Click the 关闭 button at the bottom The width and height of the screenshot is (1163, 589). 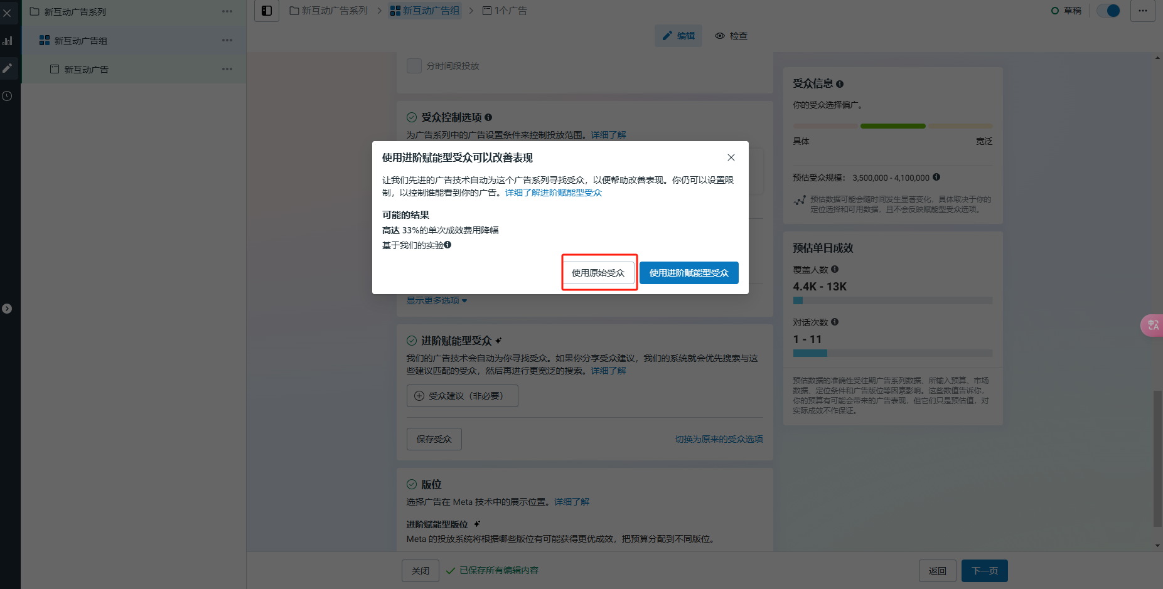tap(421, 571)
